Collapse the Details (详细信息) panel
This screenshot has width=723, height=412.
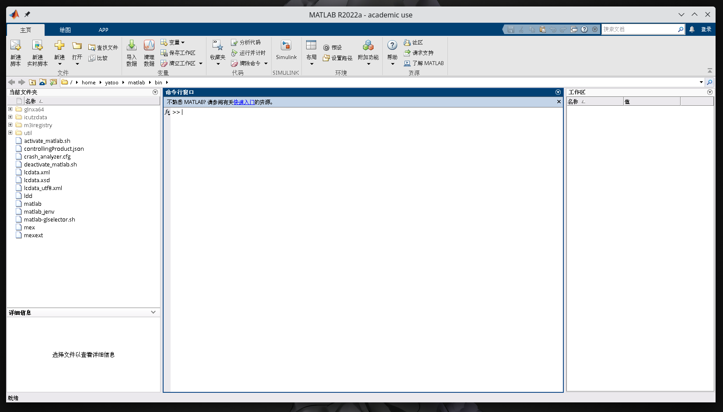pyautogui.click(x=153, y=312)
